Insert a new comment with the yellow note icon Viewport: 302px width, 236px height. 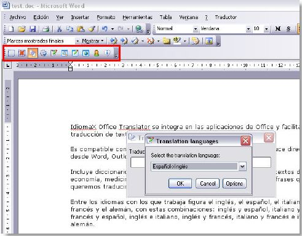coord(167,41)
